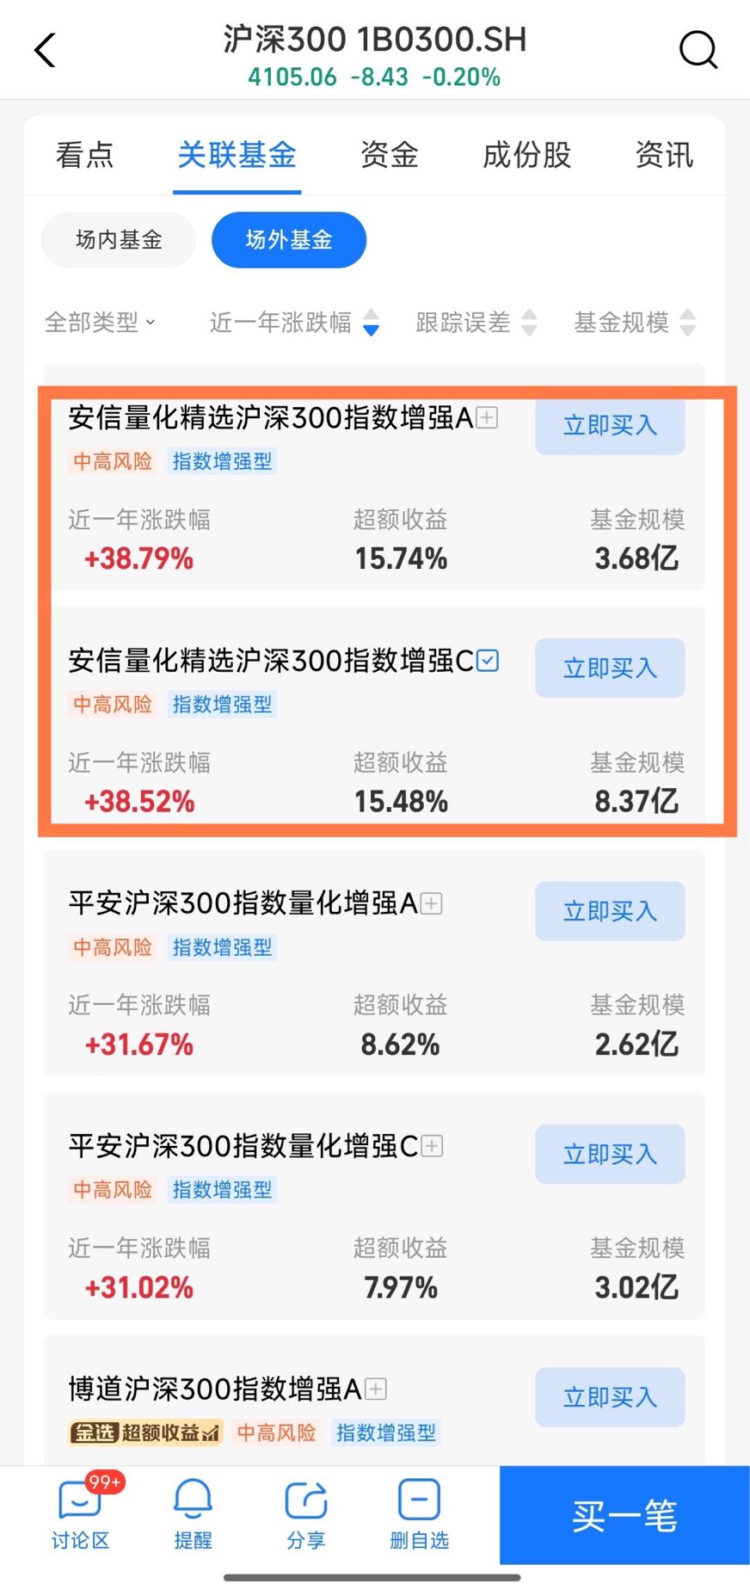Sort by 基金规模 column
The width and height of the screenshot is (750, 1596).
tap(635, 322)
